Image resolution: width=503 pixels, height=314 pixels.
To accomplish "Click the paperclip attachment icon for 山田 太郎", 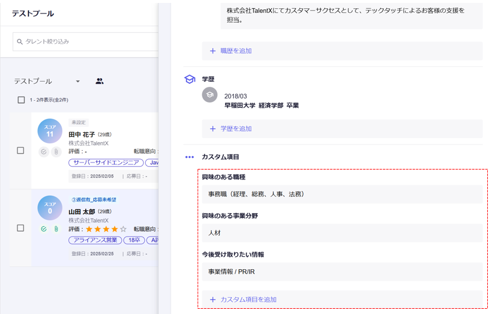I will [56, 229].
